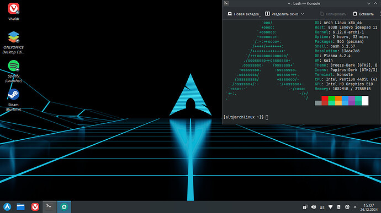Click 'Разделить окно' split view button
This screenshot has width=381, height=213.
tap(282, 14)
